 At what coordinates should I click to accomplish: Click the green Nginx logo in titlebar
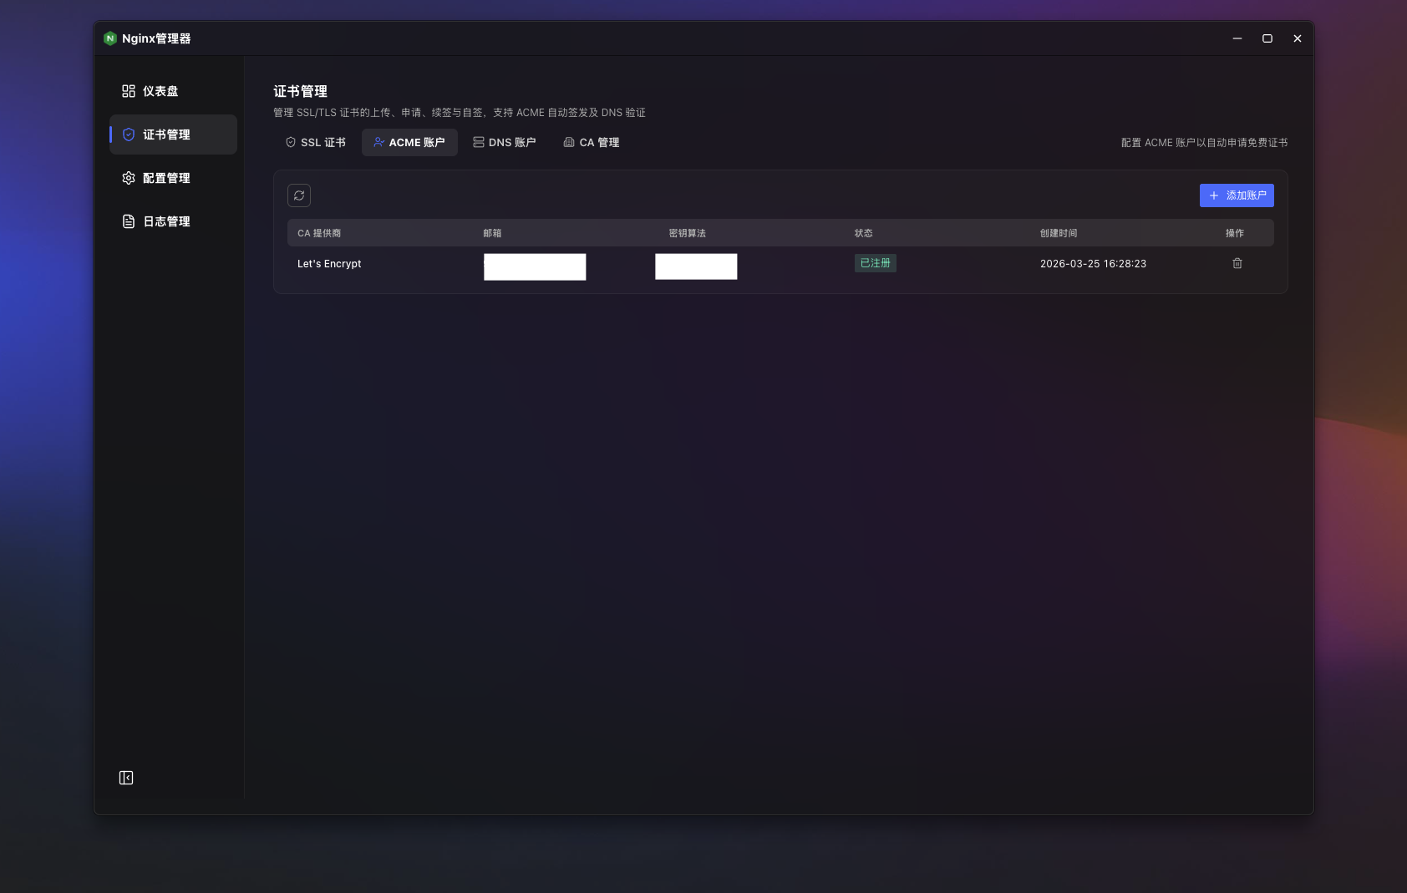110,38
